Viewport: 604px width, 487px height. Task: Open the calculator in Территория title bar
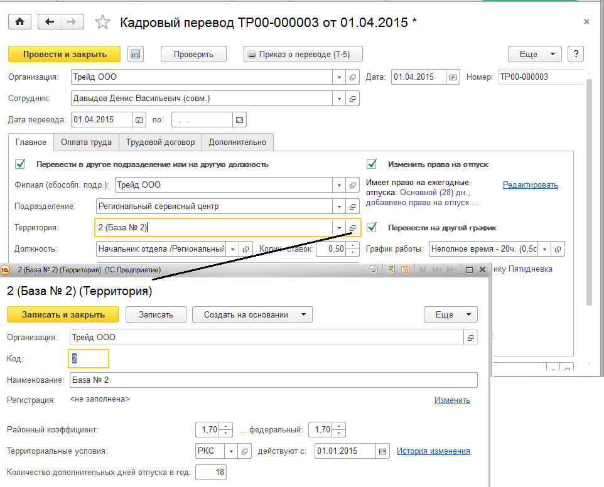[x=390, y=270]
